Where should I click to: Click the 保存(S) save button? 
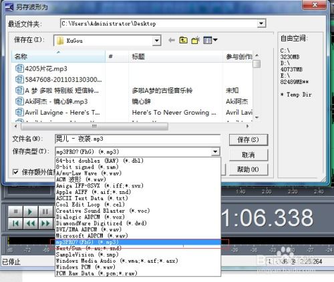tap(248, 140)
